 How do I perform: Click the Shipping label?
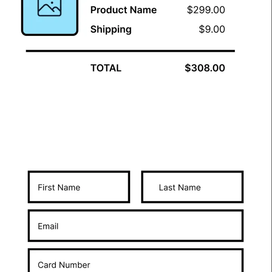(x=111, y=29)
